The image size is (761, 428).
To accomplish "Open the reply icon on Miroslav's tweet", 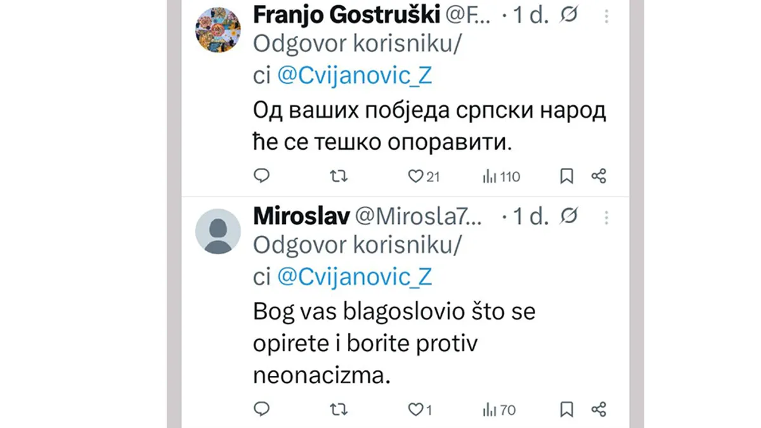I will click(262, 410).
